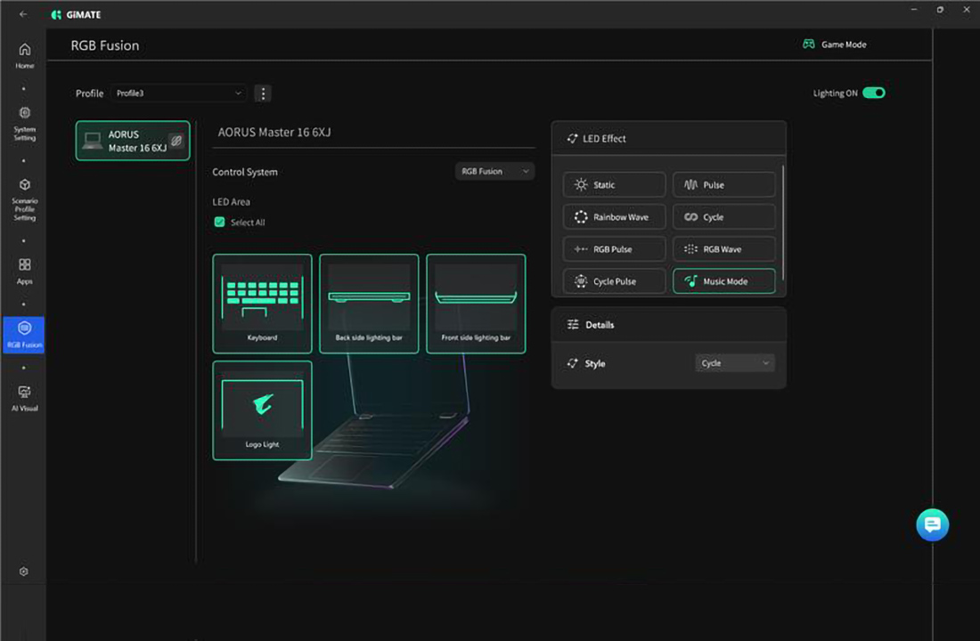Open settings gear at sidebar bottom
This screenshot has height=641, width=980.
coord(24,571)
